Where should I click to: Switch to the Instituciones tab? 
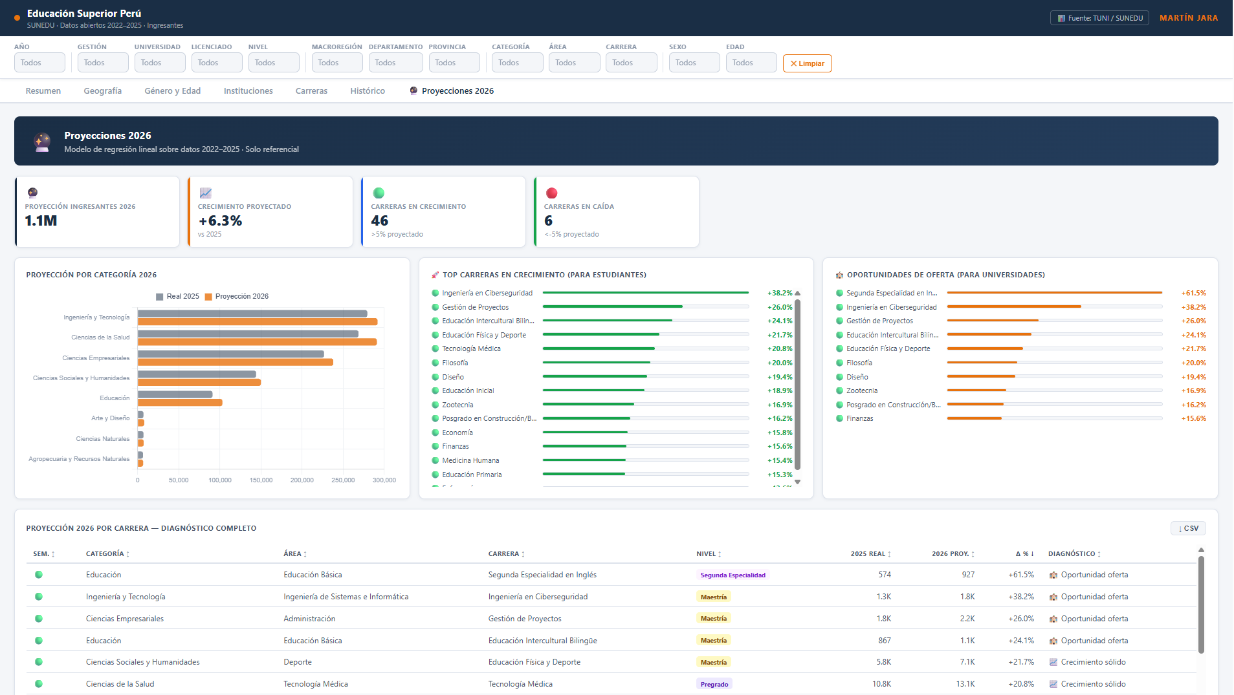pyautogui.click(x=248, y=91)
